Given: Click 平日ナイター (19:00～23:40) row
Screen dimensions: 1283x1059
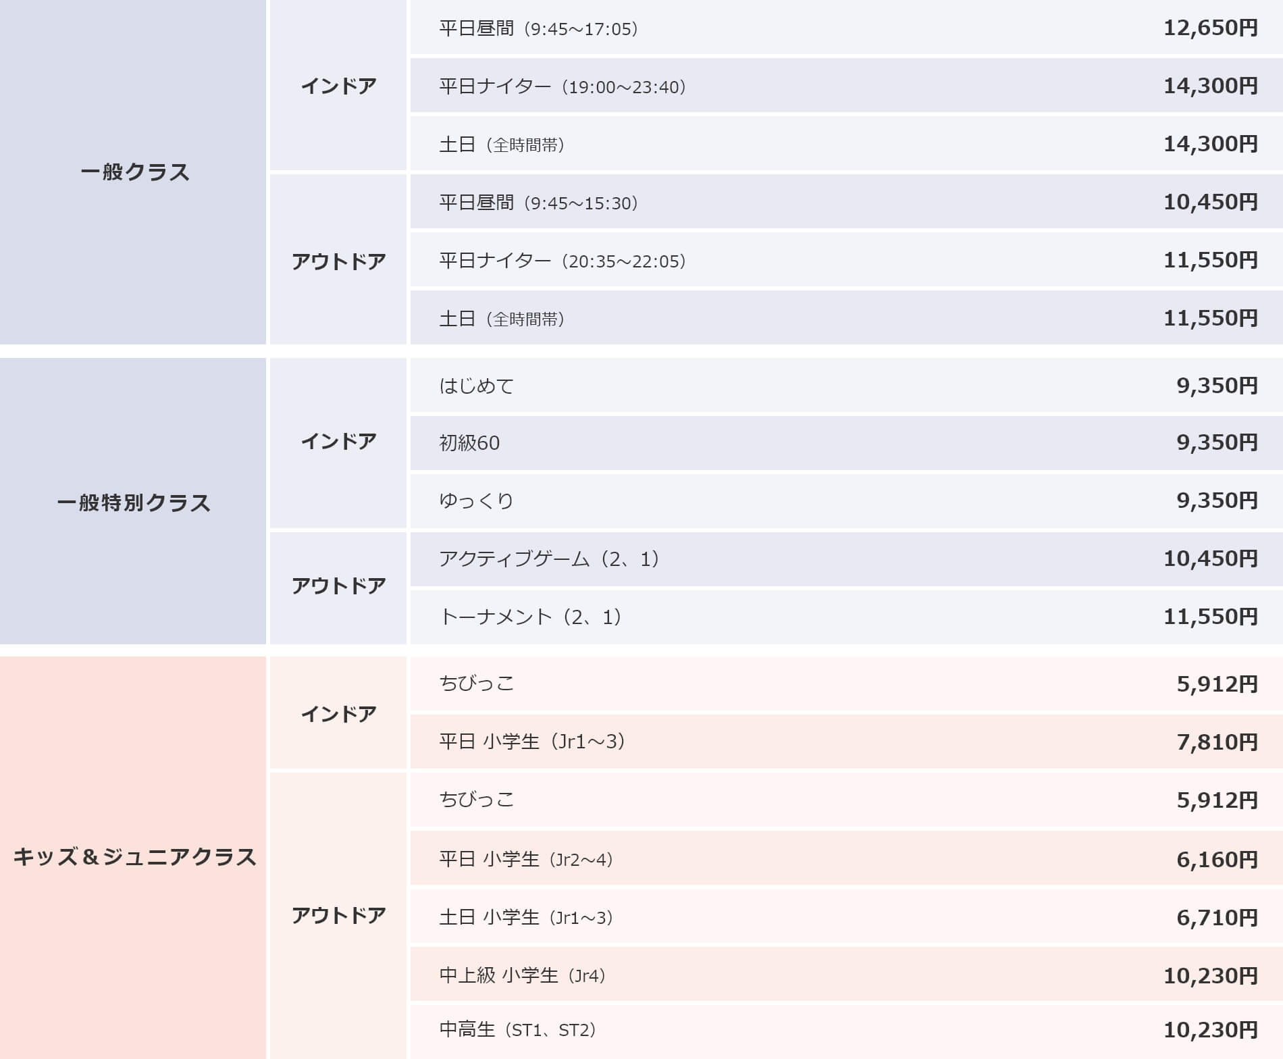Looking at the screenshot, I should [847, 85].
